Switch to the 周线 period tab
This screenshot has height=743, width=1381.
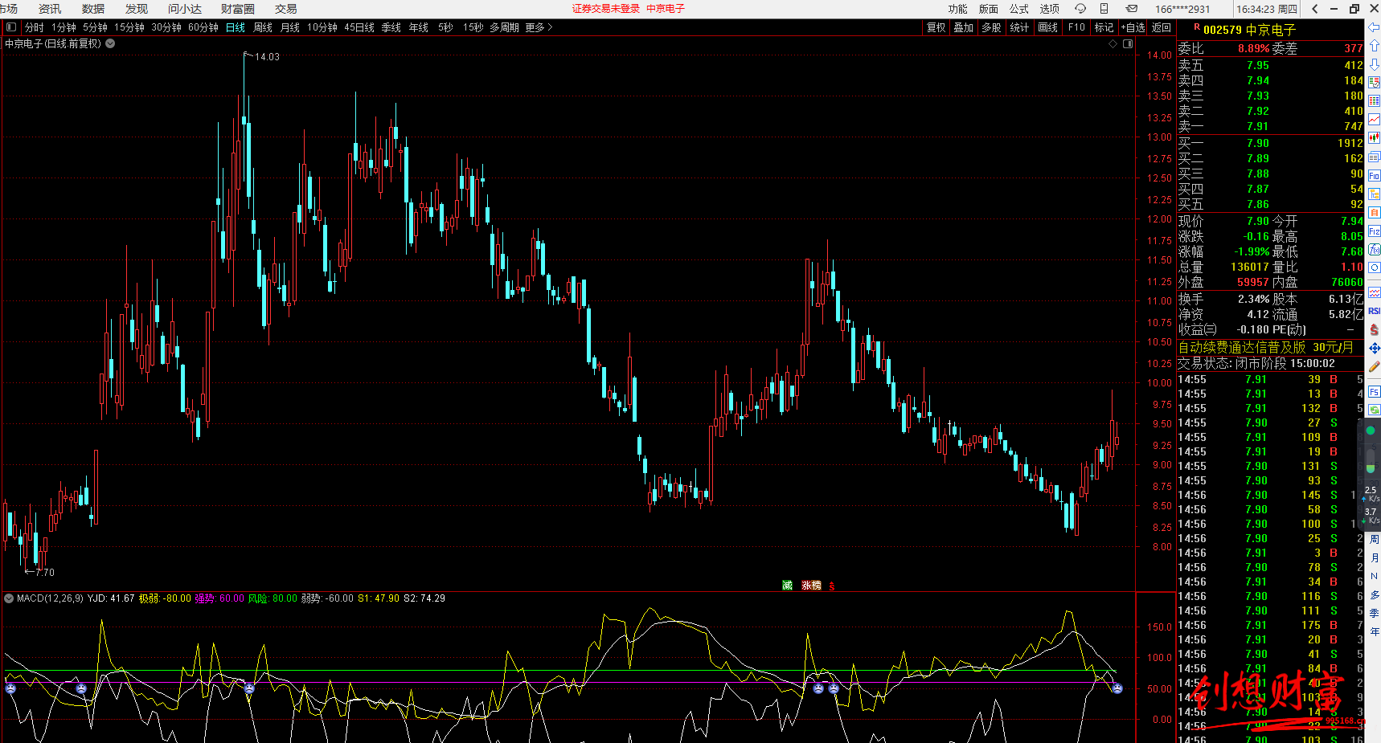coord(263,27)
